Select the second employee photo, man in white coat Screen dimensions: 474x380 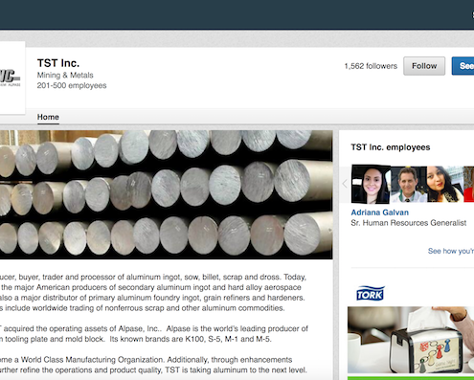tap(409, 185)
